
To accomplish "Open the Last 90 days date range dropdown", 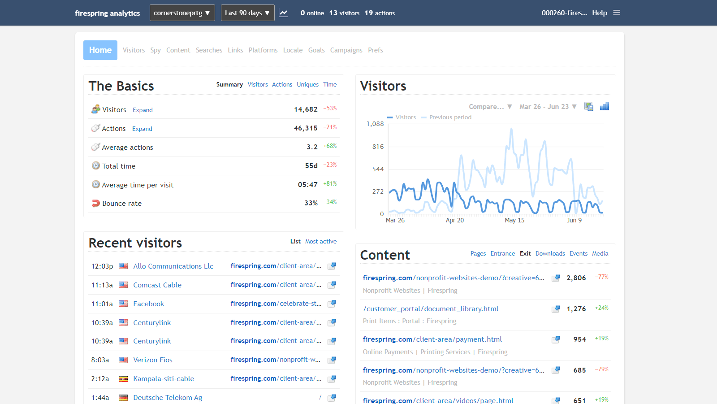I will click(247, 13).
